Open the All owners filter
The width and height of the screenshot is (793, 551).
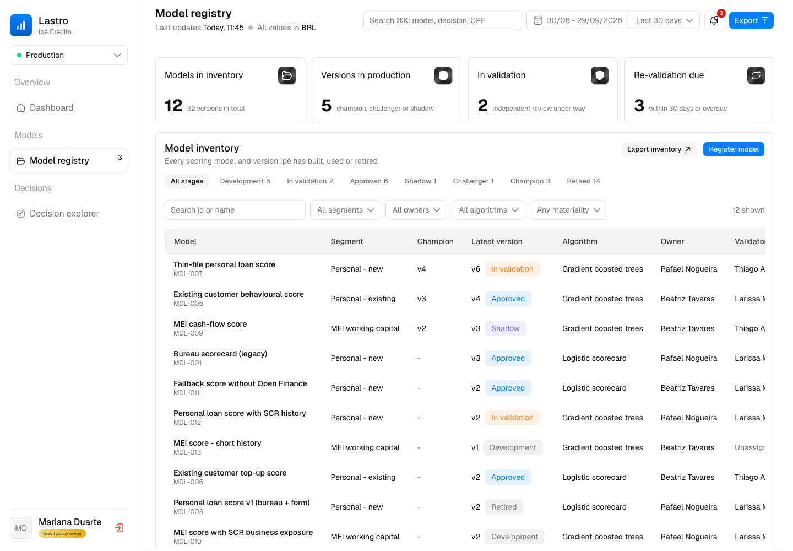coord(416,210)
